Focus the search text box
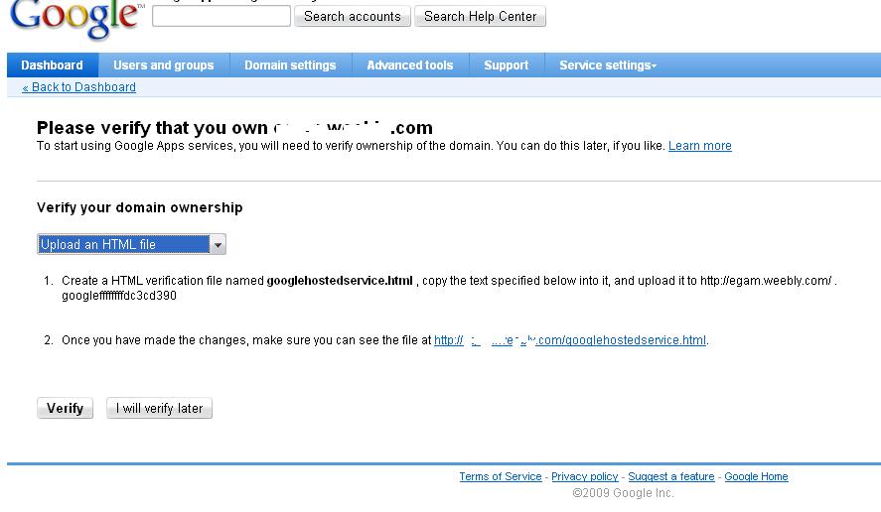Viewport: 881px width, 512px height. (221, 16)
